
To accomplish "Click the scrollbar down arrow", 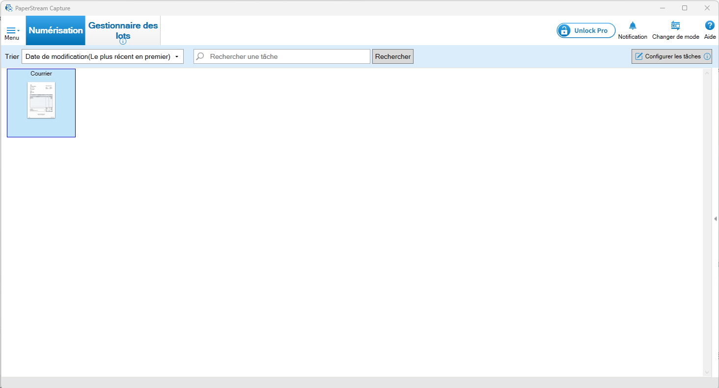I will click(707, 372).
